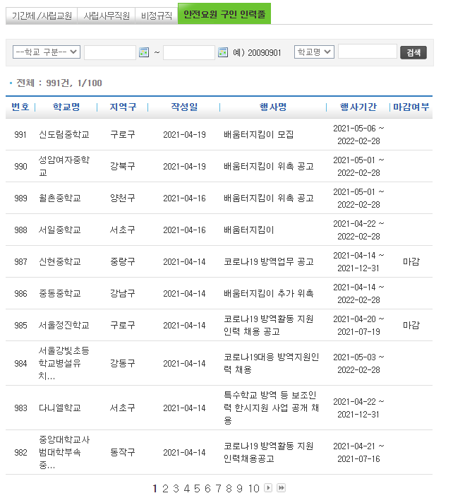
Task: Go to page 6
Action: point(207,489)
